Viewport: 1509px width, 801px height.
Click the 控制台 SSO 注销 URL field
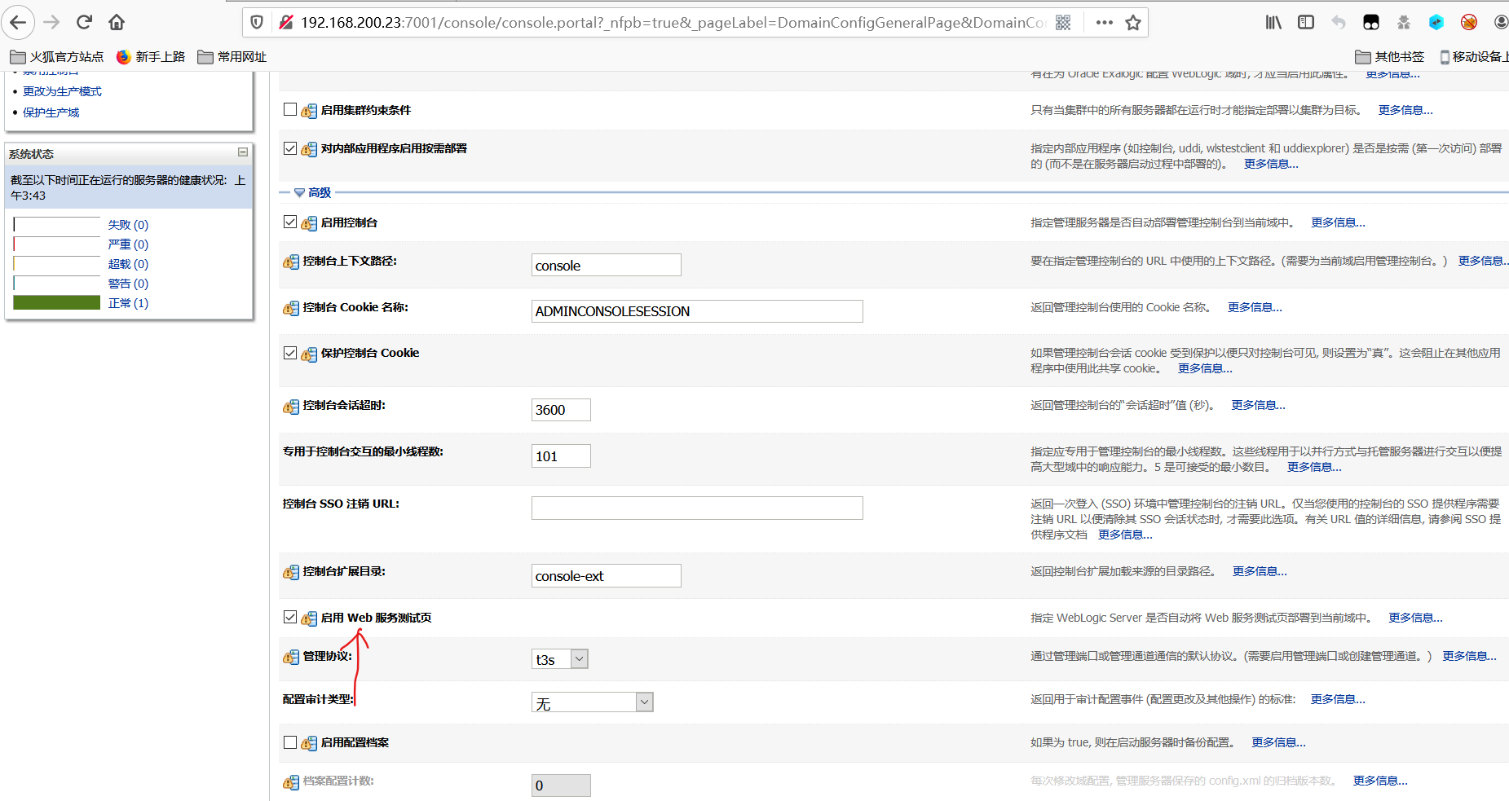tap(697, 508)
